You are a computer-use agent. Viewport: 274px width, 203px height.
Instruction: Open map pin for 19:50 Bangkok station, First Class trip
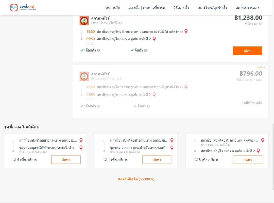coord(186,31)
